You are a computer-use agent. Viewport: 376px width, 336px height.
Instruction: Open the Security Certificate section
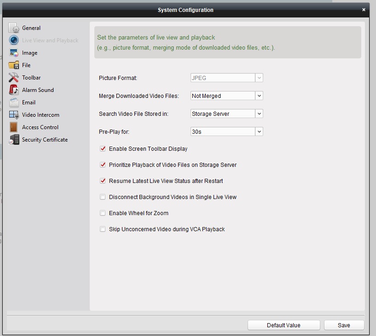(45, 140)
